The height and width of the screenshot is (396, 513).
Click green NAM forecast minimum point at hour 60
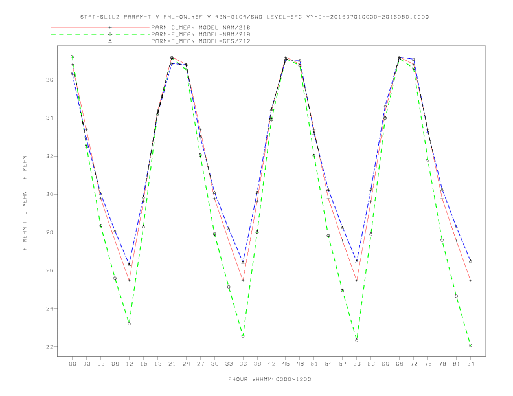point(357,340)
